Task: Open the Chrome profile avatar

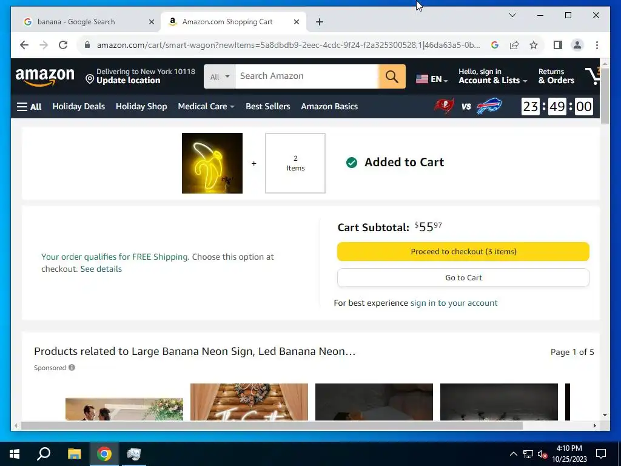Action: pyautogui.click(x=577, y=45)
